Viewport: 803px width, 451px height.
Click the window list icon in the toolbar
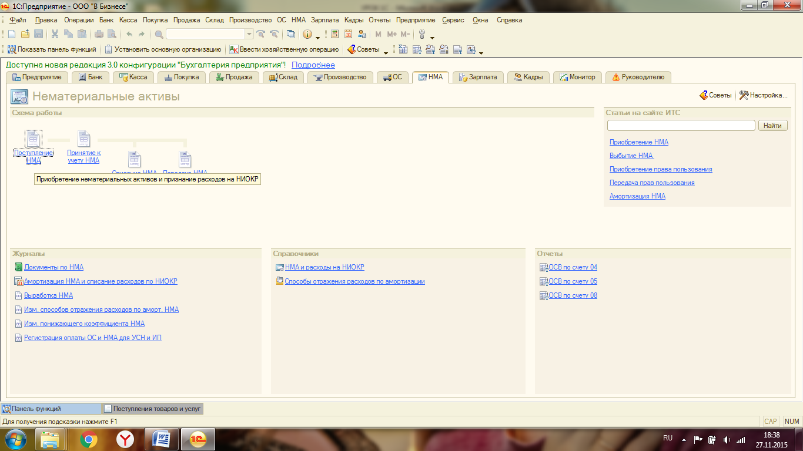[x=291, y=34]
